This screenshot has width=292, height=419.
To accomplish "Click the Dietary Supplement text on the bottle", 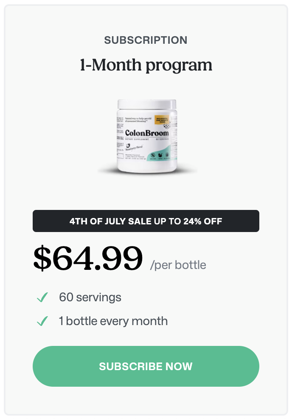I will [137, 139].
